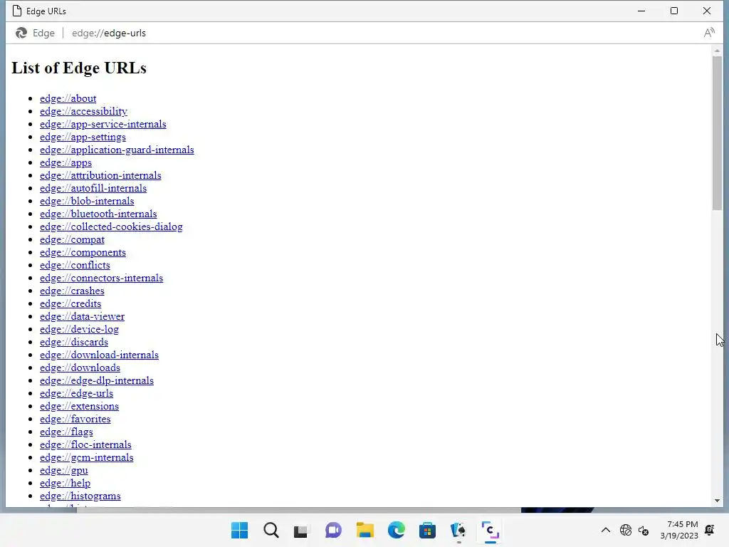Launch Microsoft Edge from the taskbar
Screen dimensions: 729x547
pyautogui.click(x=396, y=530)
